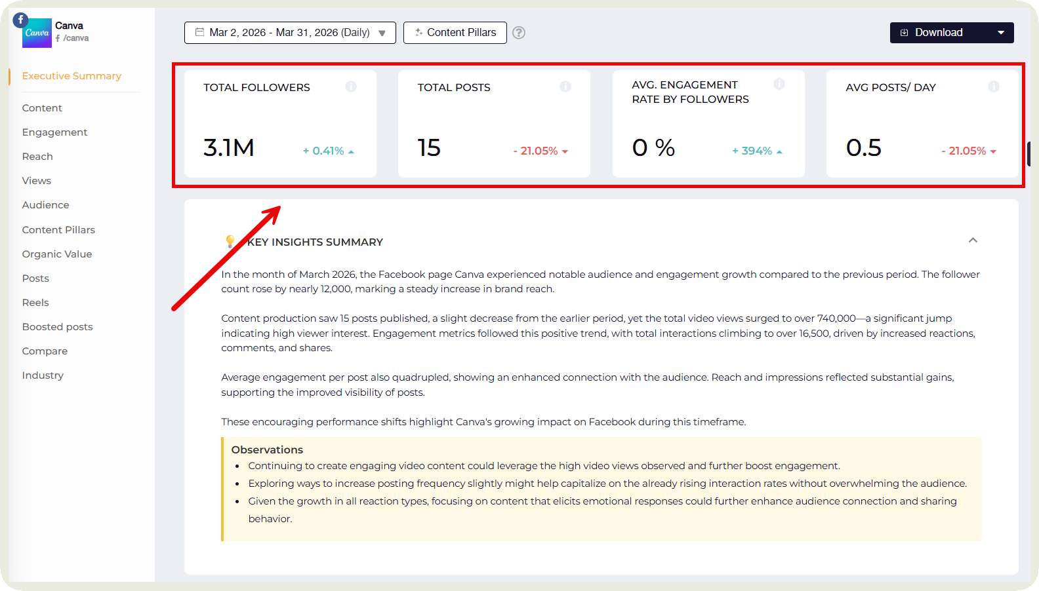Click the calendar icon in date range picker
1039x591 pixels.
click(x=199, y=32)
